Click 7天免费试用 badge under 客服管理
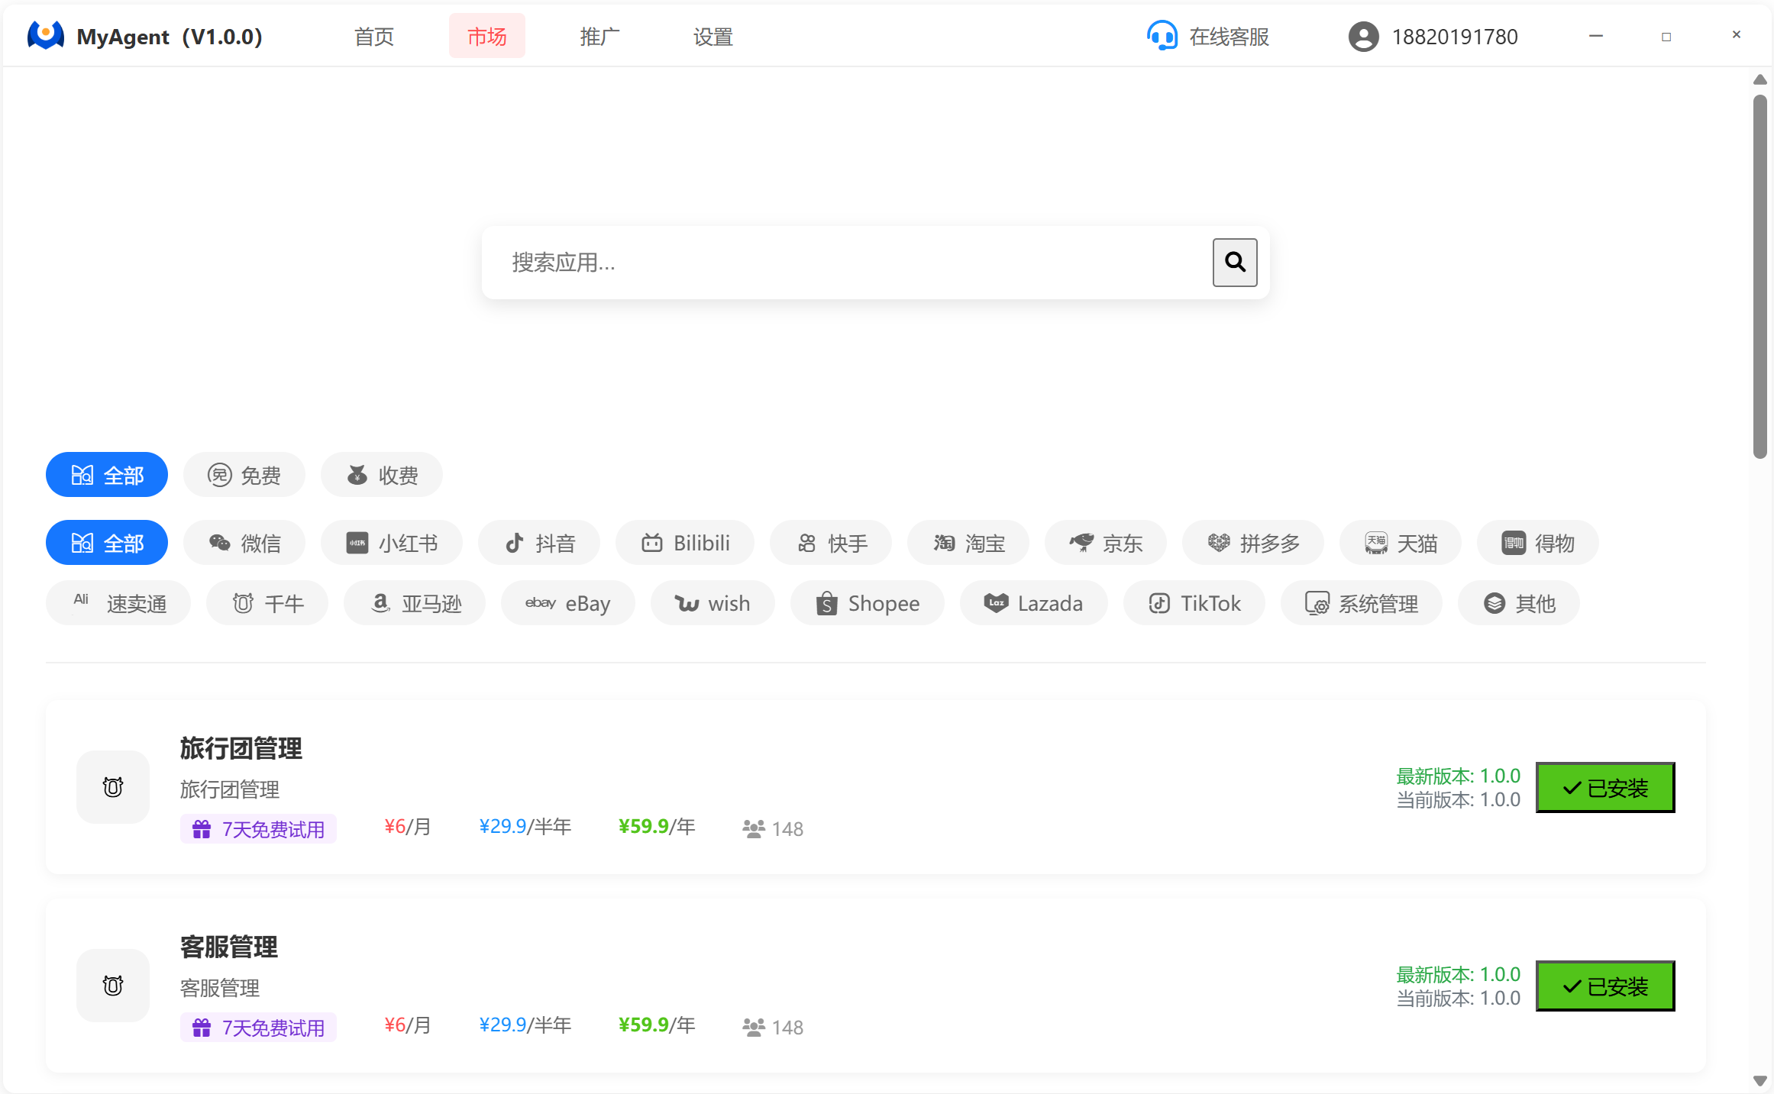This screenshot has width=1774, height=1094. pyautogui.click(x=258, y=1028)
